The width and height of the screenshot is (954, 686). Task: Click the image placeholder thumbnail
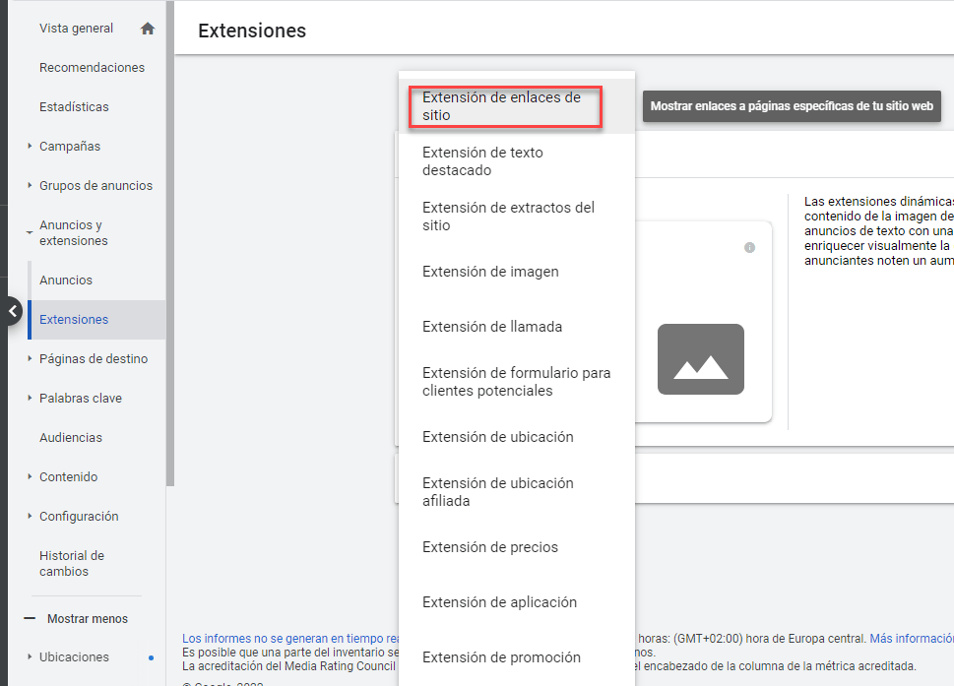click(x=700, y=359)
